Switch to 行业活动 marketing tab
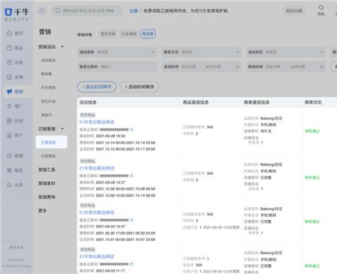This screenshot has height=274, width=337. (x=128, y=34)
